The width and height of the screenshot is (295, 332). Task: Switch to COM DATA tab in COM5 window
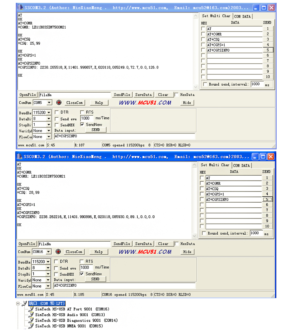click(x=242, y=16)
